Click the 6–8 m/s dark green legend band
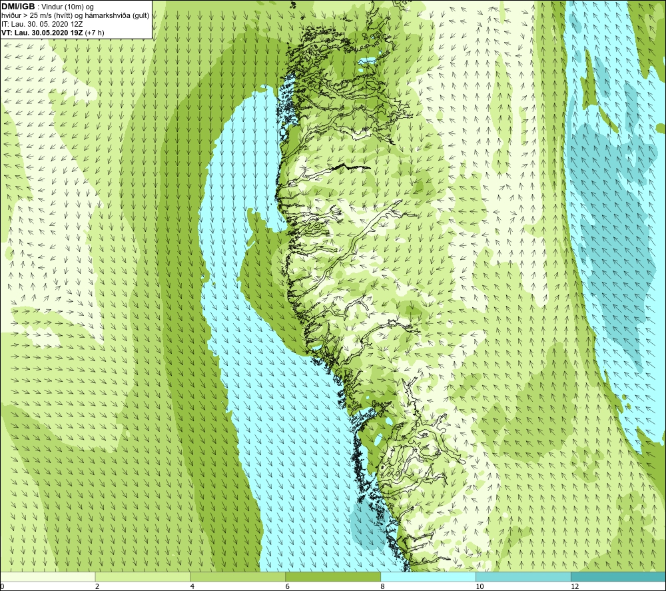This screenshot has height=591, width=666. [x=333, y=576]
